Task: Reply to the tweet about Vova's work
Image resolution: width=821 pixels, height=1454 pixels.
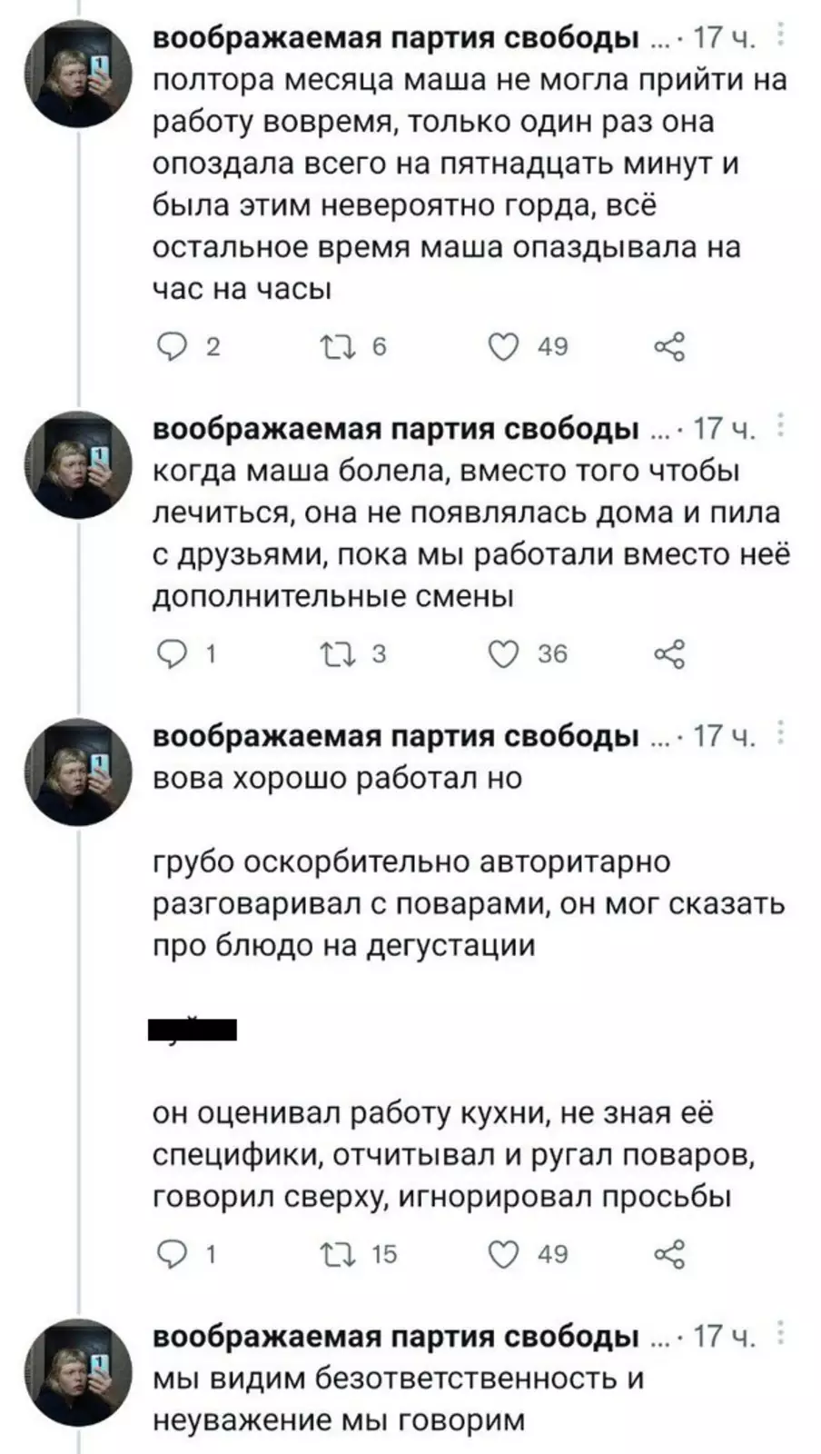Action: 172,1254
